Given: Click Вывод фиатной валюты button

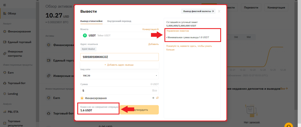Looking at the screenshot, I should point(198,11).
